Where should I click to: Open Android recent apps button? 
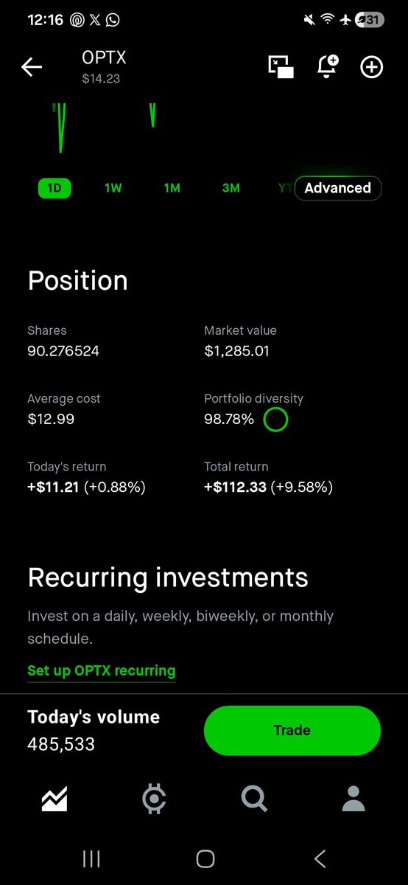coord(91,858)
